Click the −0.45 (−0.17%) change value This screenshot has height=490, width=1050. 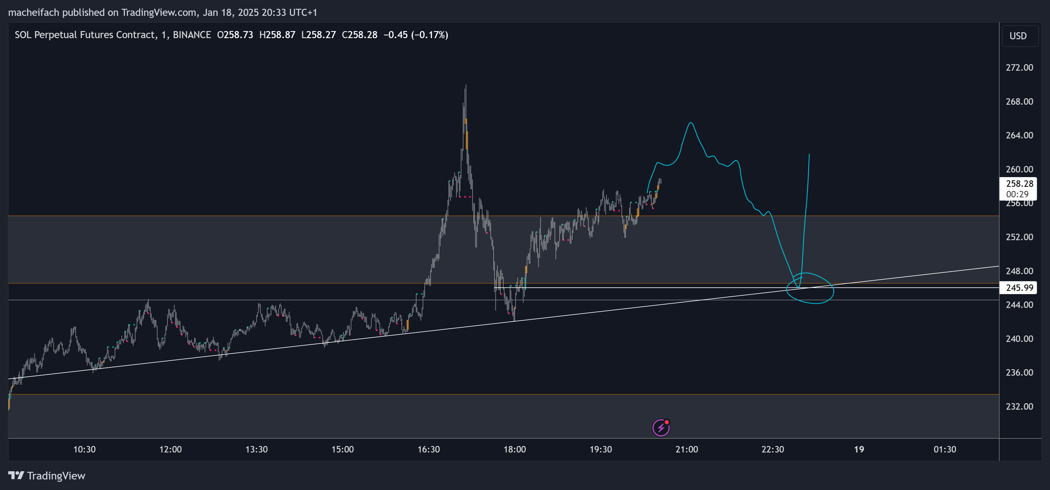tap(415, 35)
